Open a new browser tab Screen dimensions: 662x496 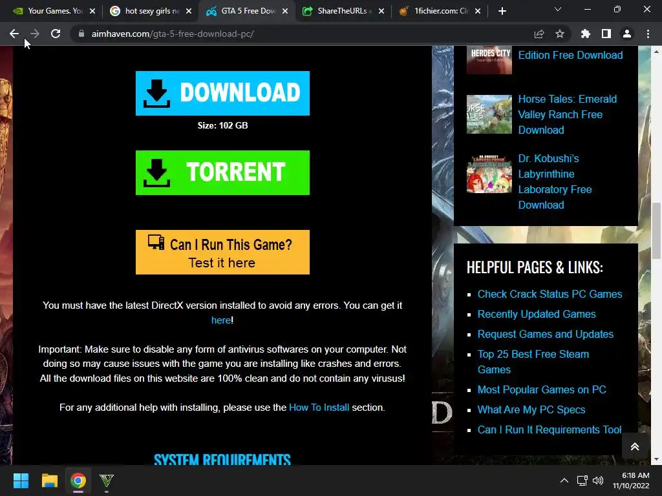pos(502,11)
